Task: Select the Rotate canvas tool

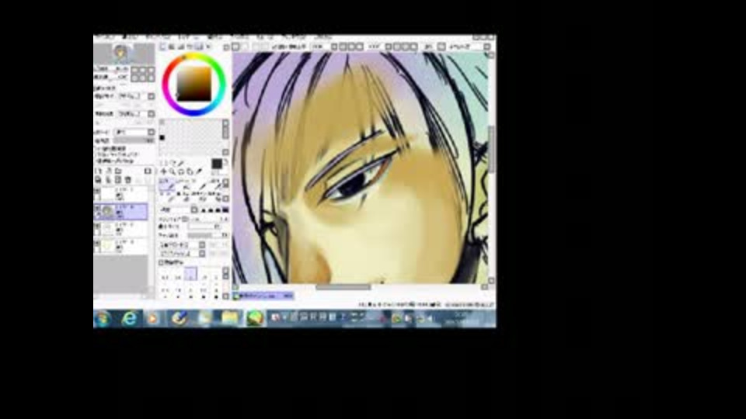Action: click(181, 171)
